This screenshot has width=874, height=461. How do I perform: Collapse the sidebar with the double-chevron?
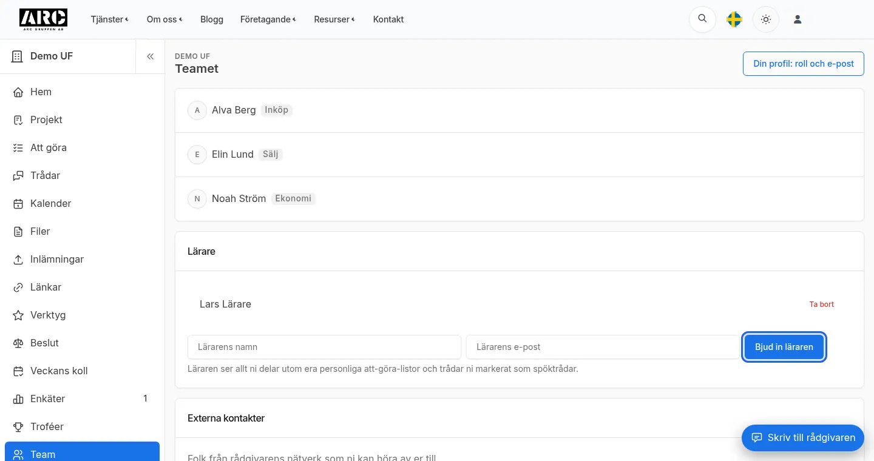pos(150,56)
